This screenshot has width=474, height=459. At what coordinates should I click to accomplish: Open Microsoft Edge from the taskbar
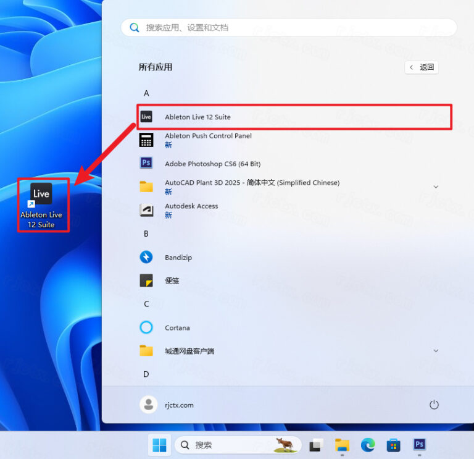click(368, 445)
